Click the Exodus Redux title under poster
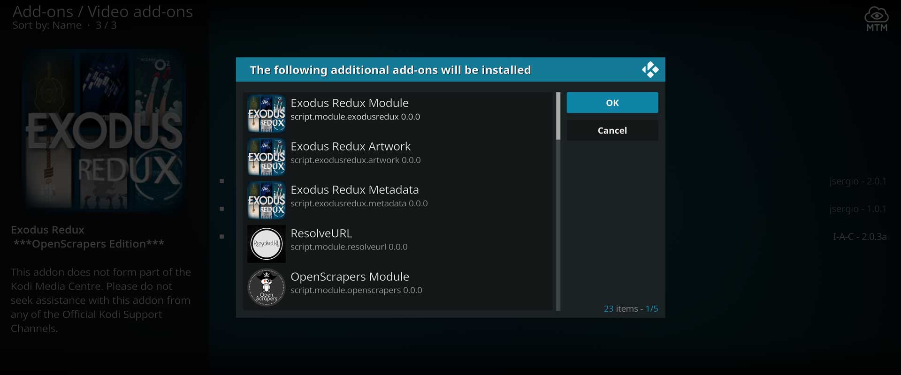The height and width of the screenshot is (375, 901). tap(47, 230)
